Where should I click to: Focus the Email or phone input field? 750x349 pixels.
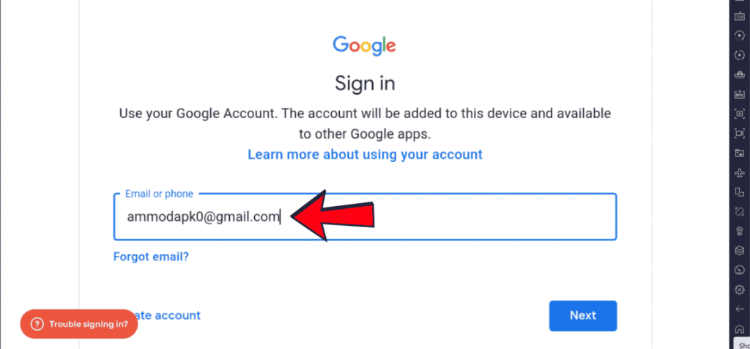[365, 217]
